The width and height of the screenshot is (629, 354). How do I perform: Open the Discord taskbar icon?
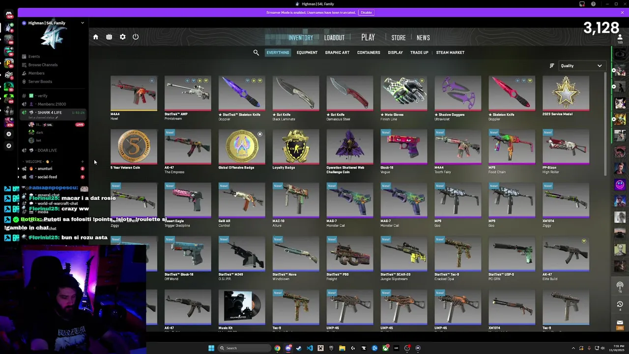288,348
